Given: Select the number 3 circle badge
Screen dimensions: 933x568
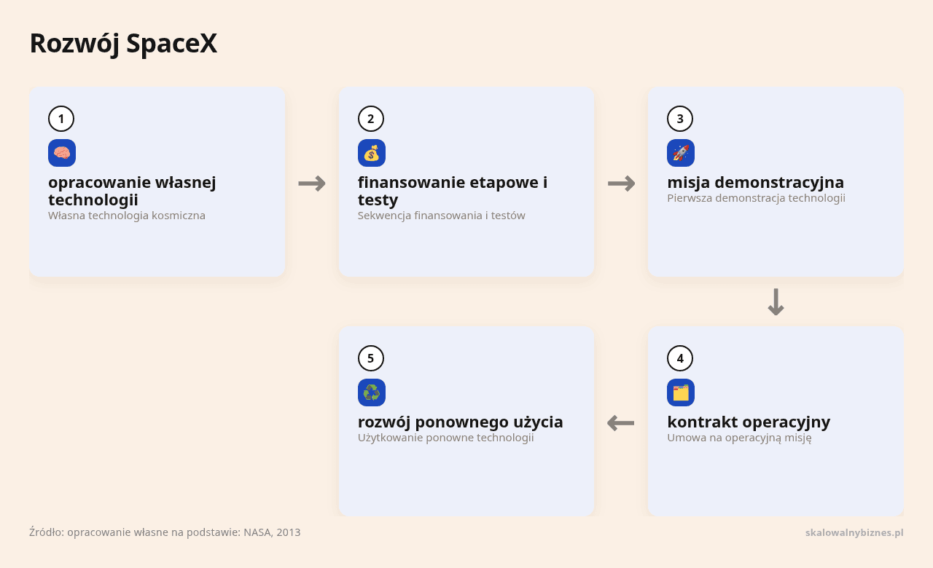Looking at the screenshot, I should coord(680,119).
